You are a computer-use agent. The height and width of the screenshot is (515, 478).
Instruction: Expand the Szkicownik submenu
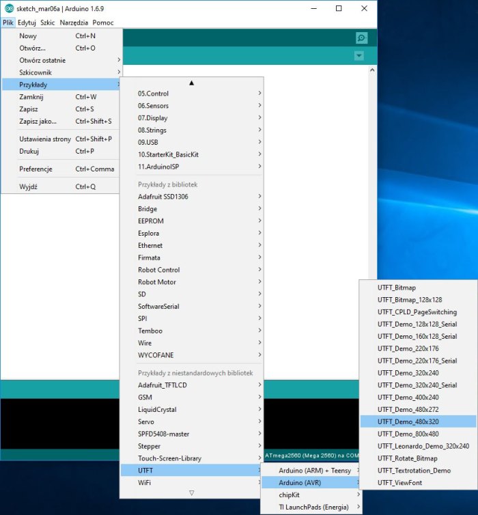(61, 72)
